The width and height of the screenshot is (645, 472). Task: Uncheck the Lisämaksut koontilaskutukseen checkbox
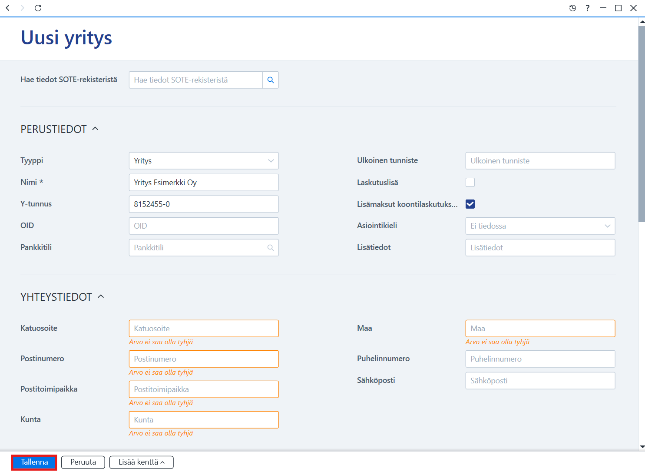pyautogui.click(x=470, y=204)
